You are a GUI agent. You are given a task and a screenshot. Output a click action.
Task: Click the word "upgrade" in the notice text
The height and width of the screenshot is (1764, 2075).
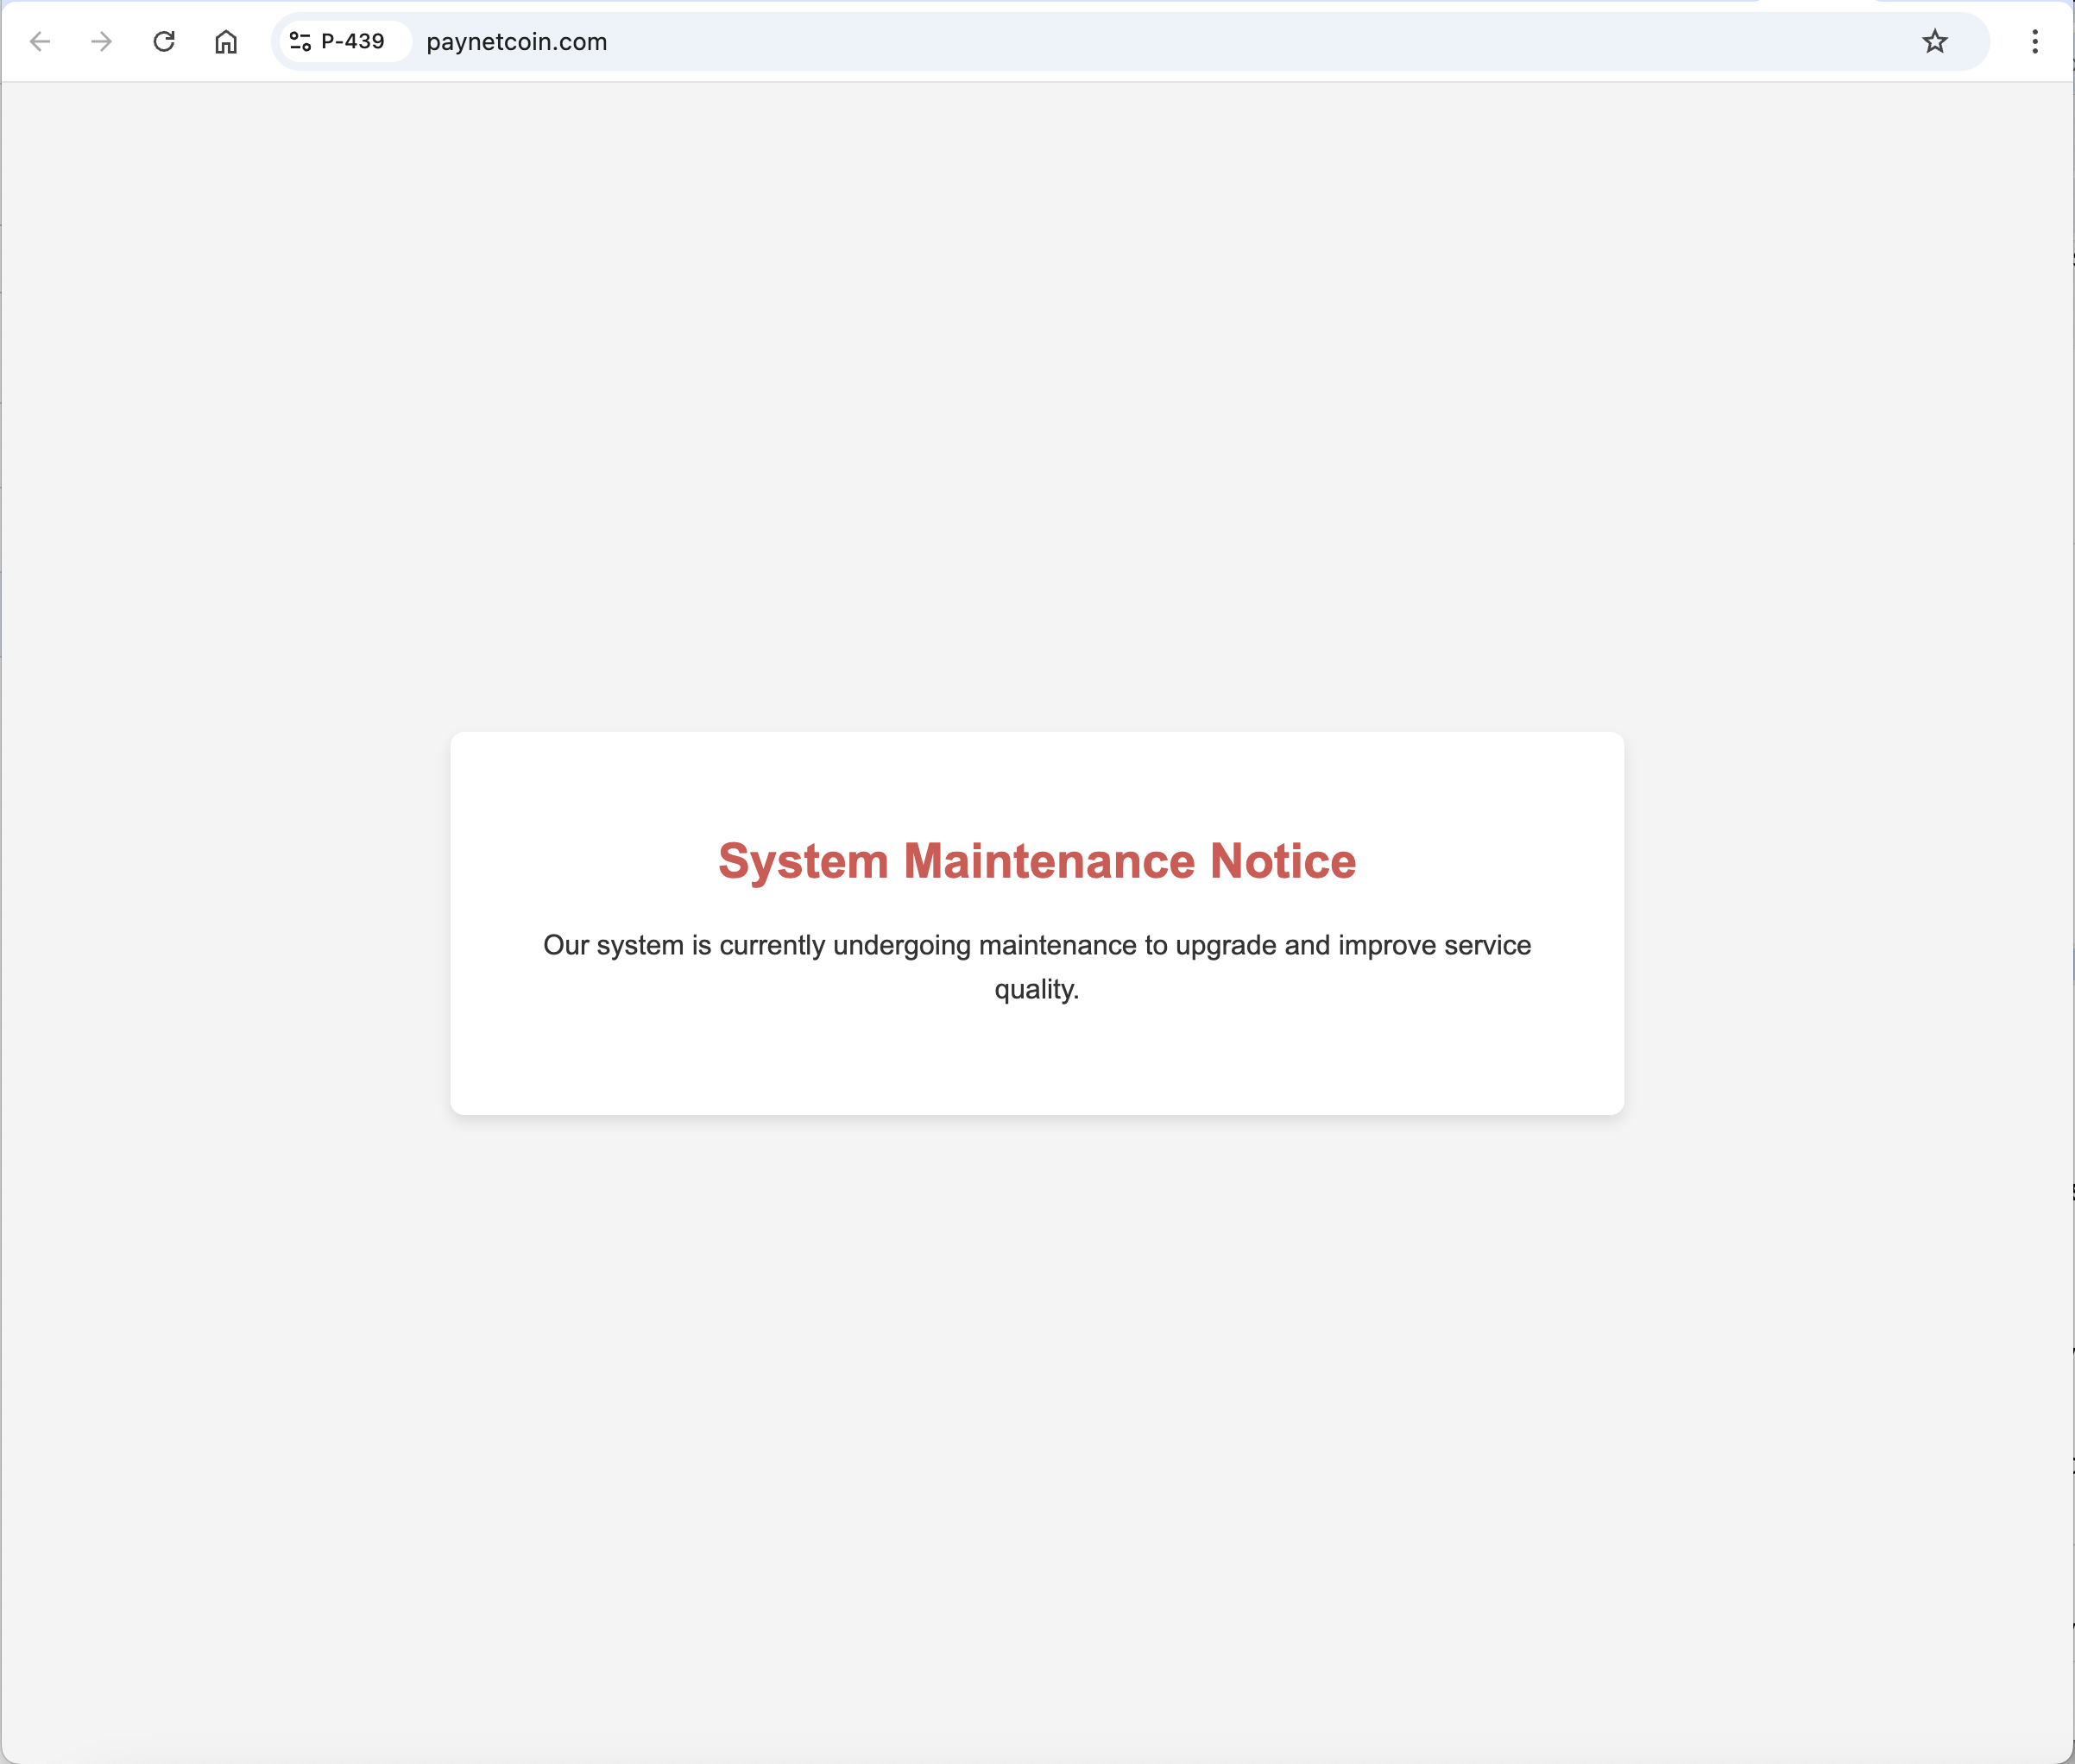coord(1225,945)
